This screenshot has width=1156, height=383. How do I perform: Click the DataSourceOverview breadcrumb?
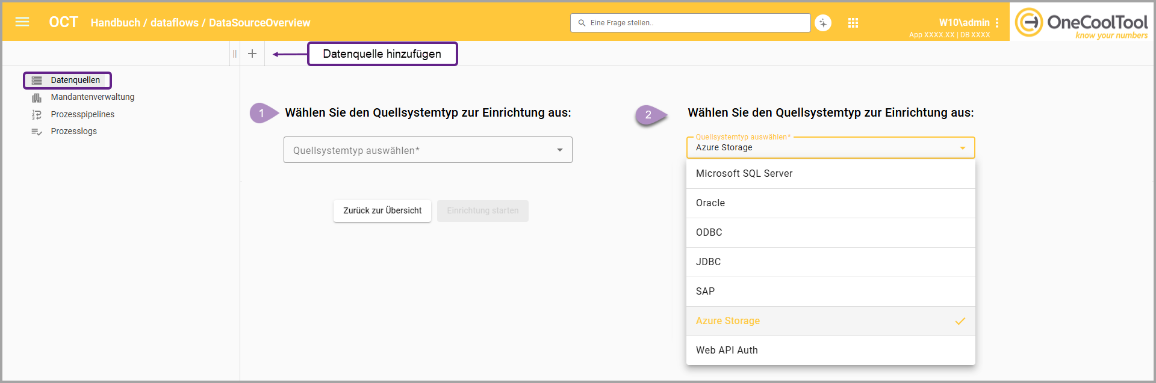coord(259,23)
